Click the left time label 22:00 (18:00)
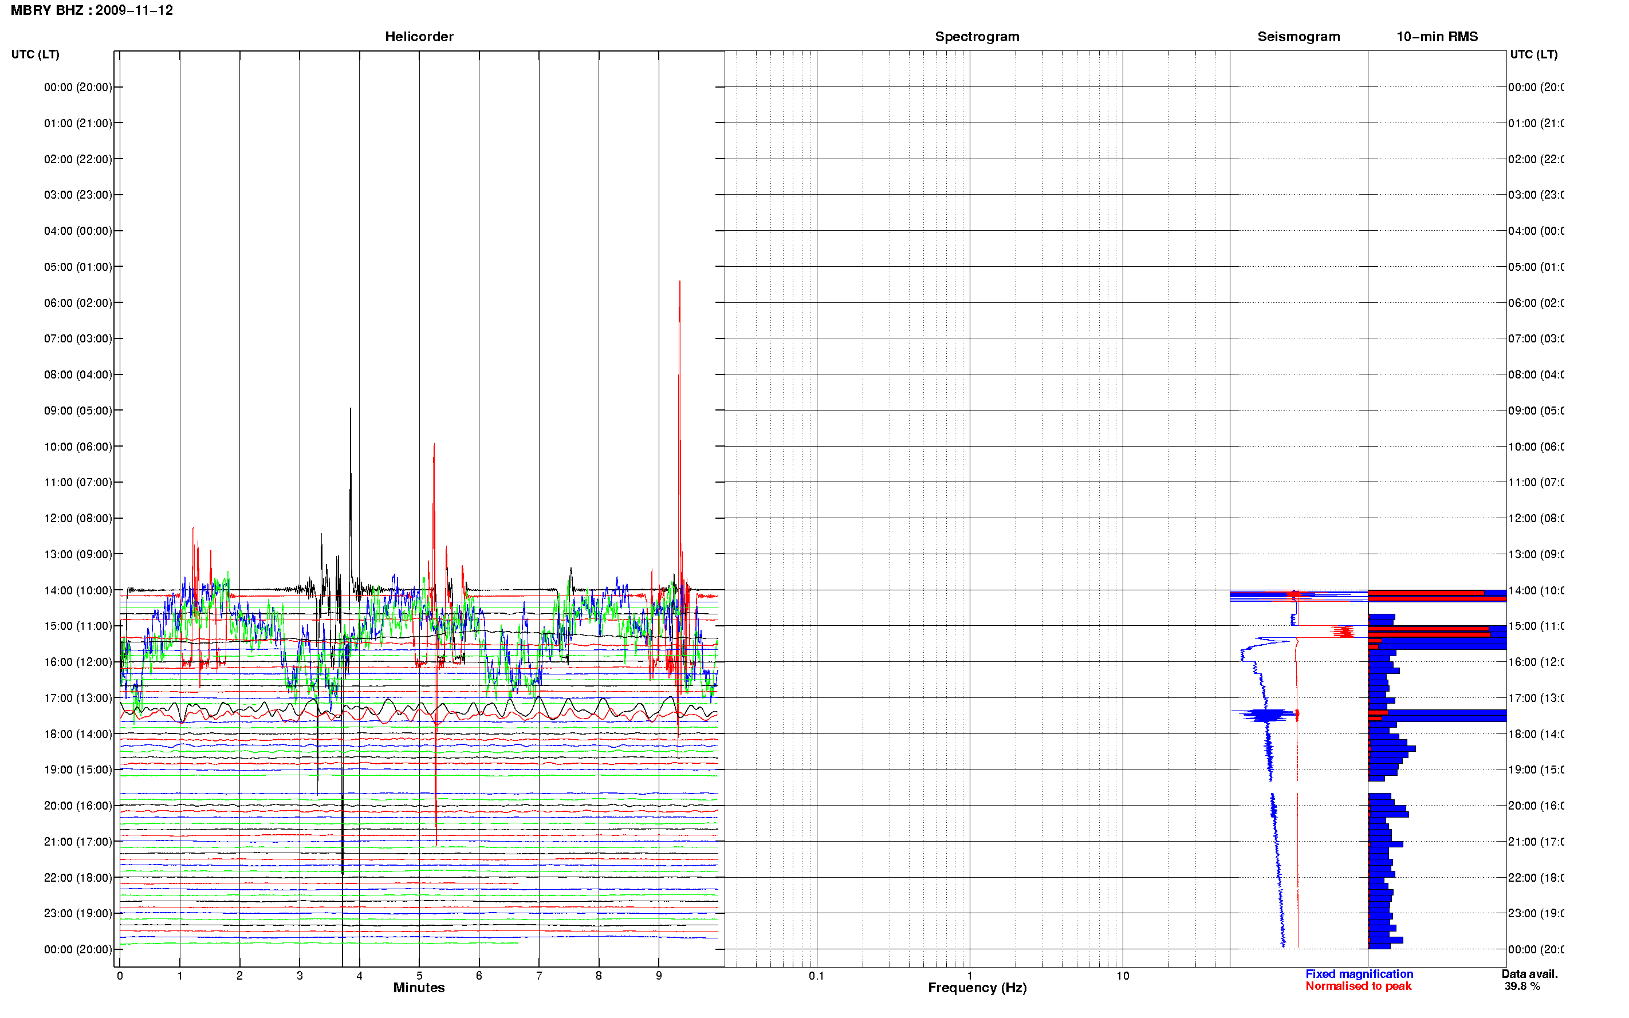The height and width of the screenshot is (1018, 1629). [x=78, y=878]
